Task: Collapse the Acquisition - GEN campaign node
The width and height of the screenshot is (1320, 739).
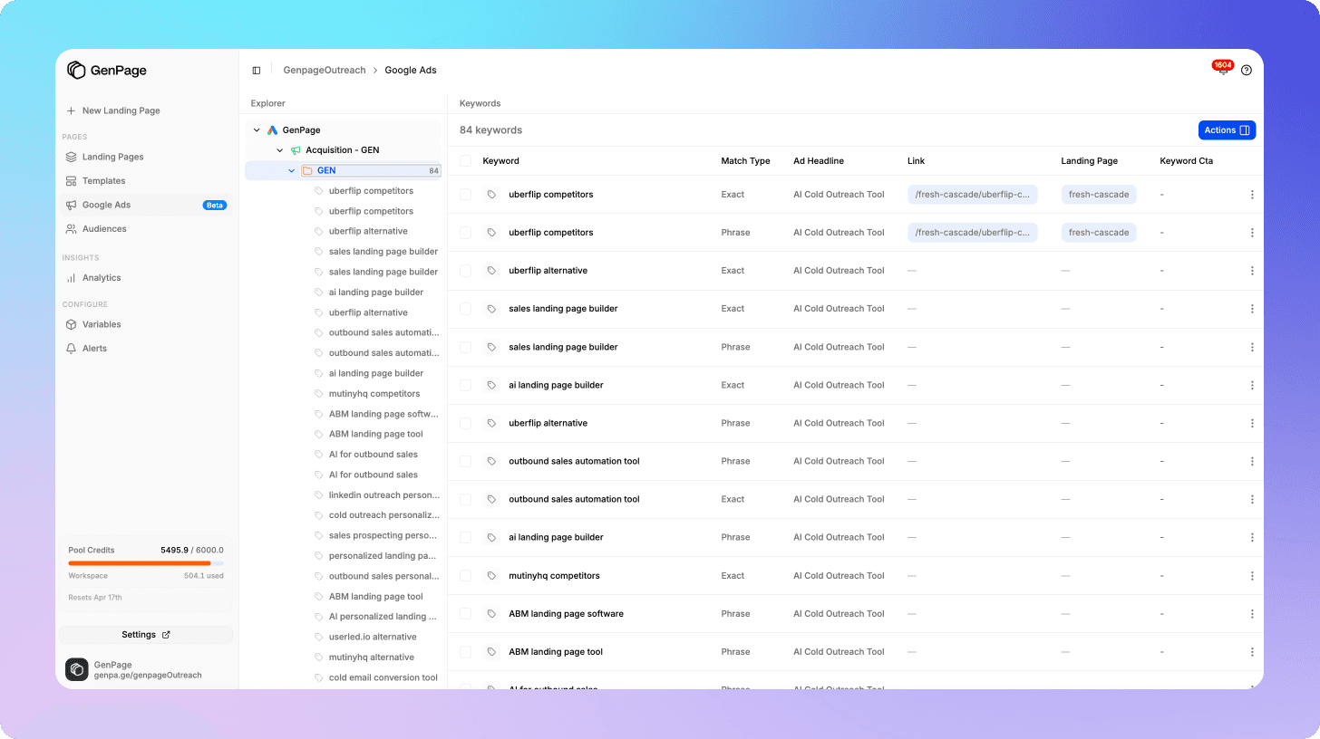Action: click(280, 150)
